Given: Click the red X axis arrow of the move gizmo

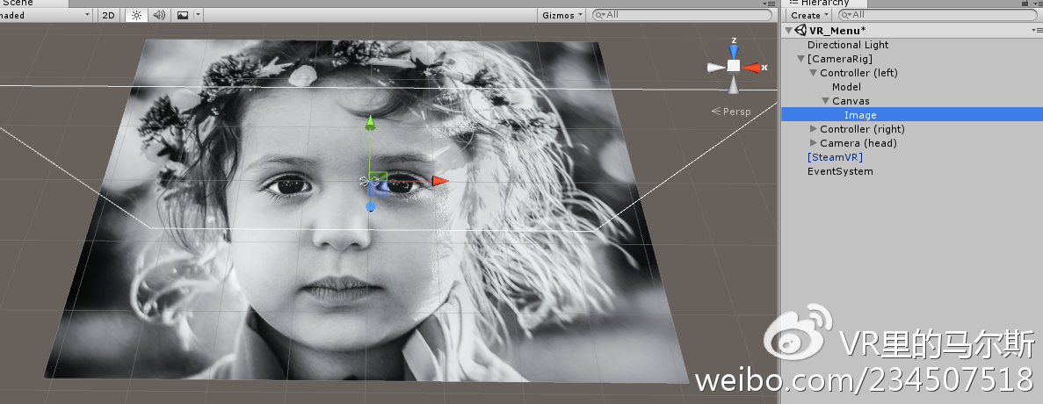Looking at the screenshot, I should [439, 181].
